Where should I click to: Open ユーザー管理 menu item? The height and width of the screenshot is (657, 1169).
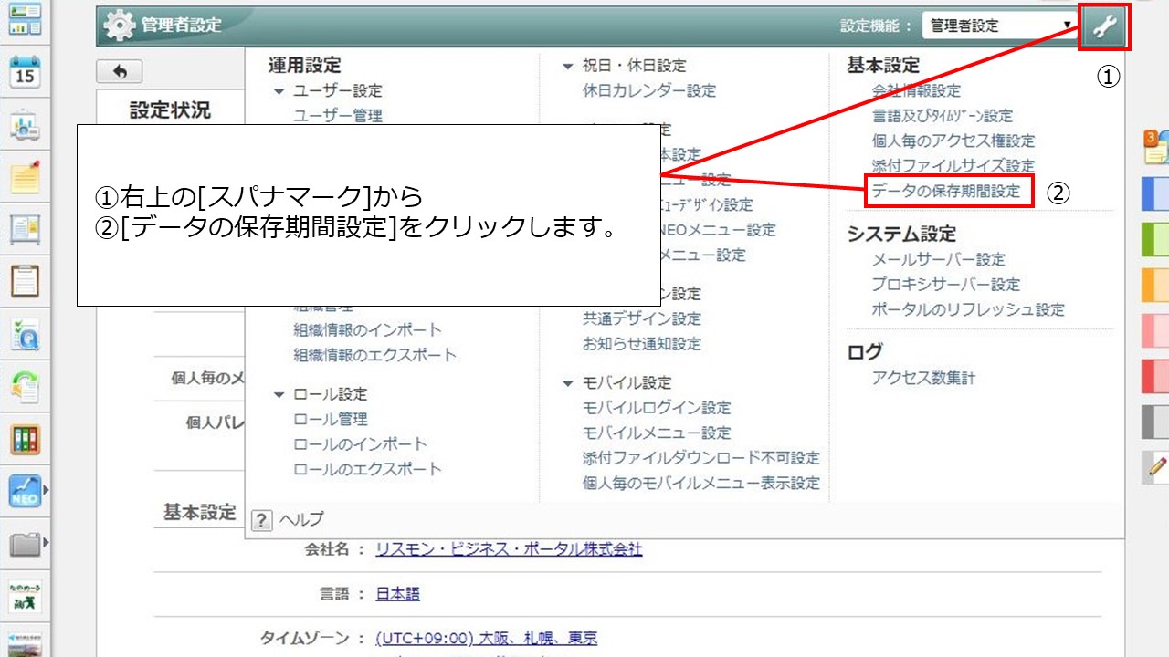pyautogui.click(x=338, y=116)
